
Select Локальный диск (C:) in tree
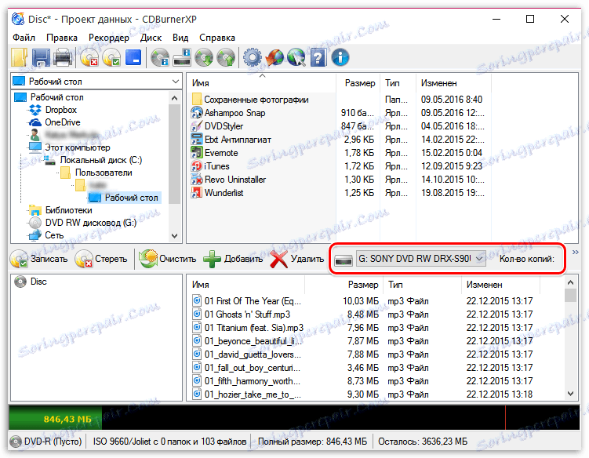101,160
